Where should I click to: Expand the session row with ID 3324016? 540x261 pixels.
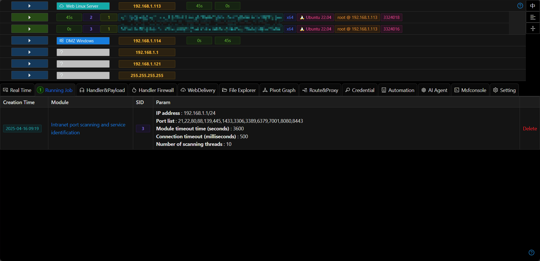(30, 29)
